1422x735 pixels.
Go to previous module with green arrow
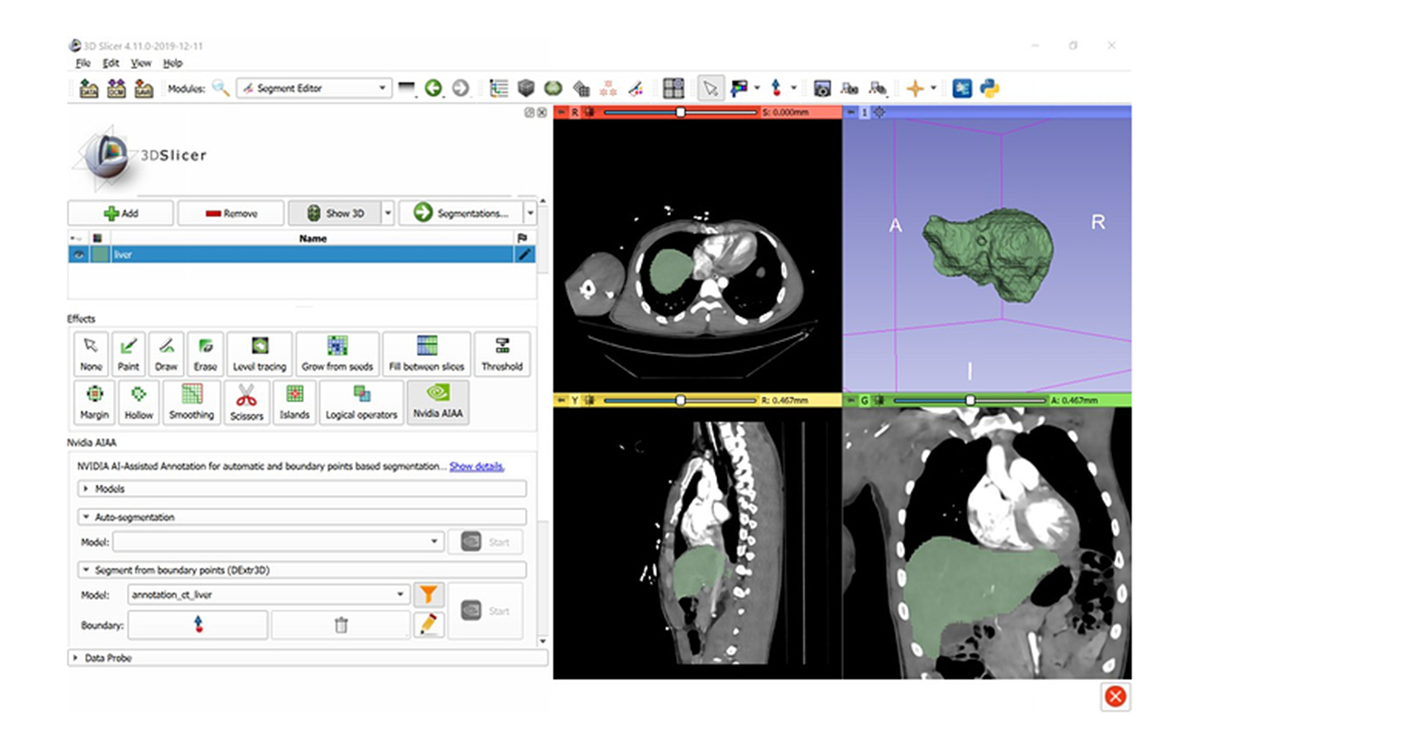pos(433,88)
